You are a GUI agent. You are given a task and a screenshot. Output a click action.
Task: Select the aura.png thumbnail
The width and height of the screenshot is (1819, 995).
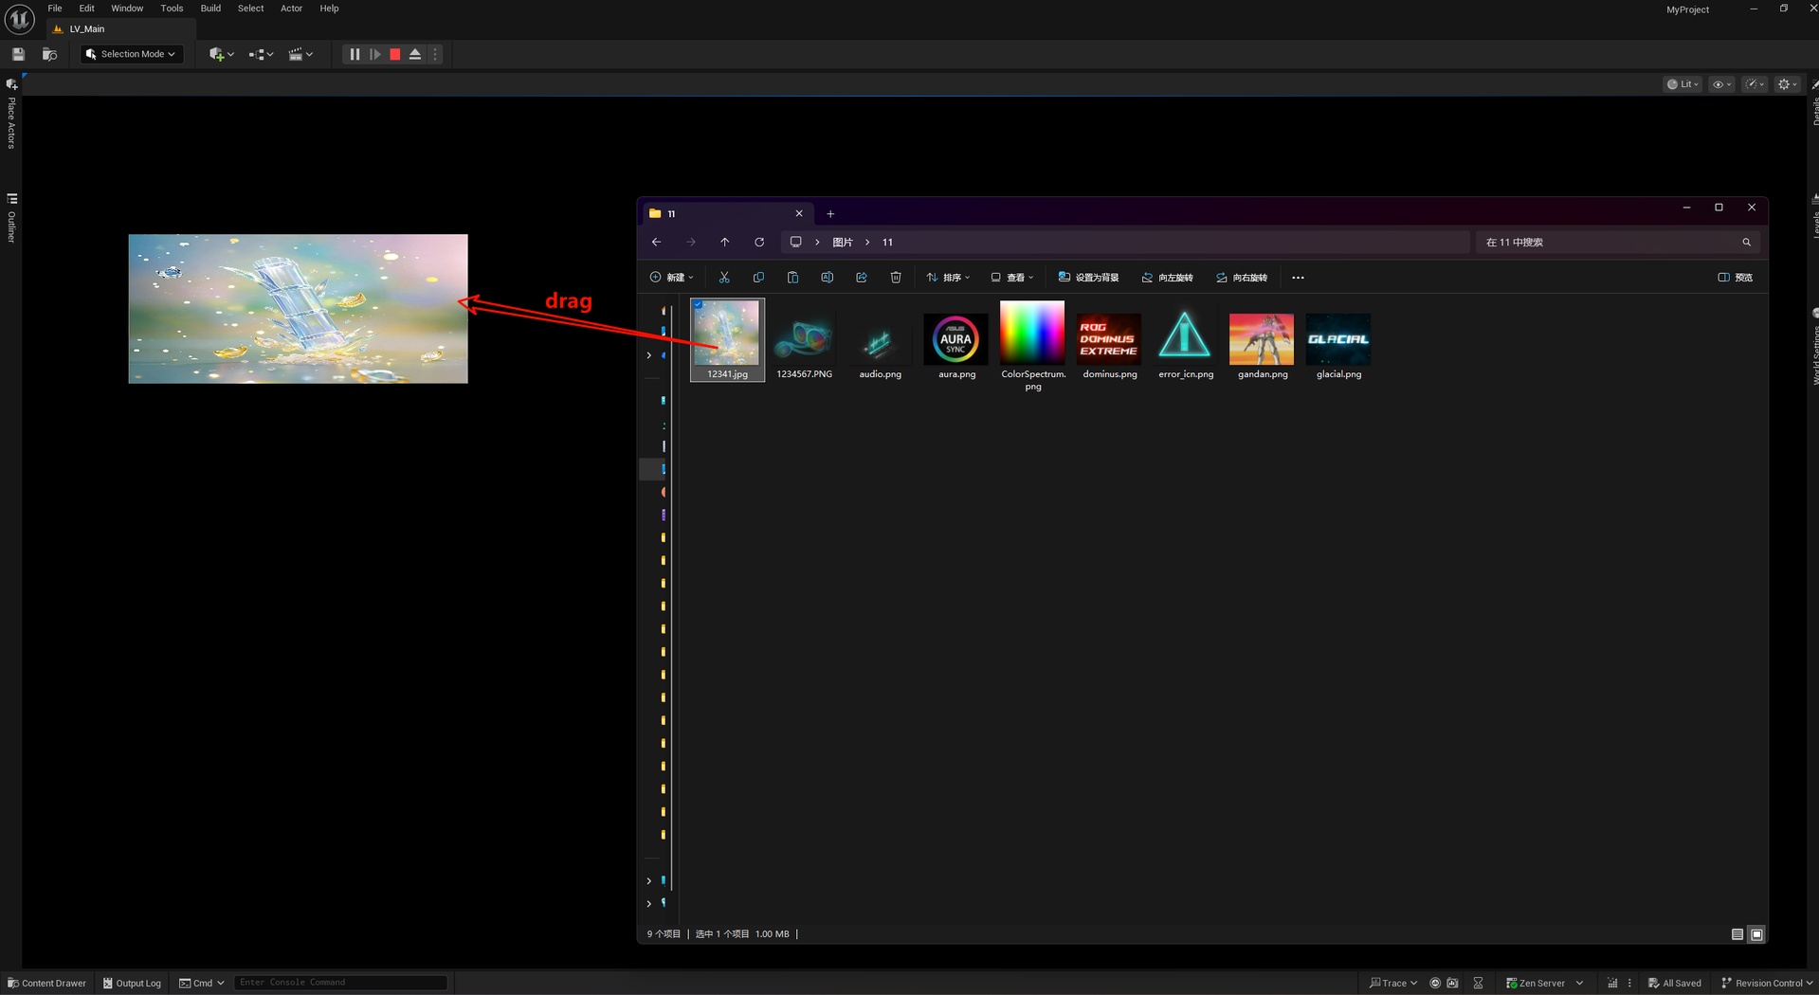(x=956, y=340)
